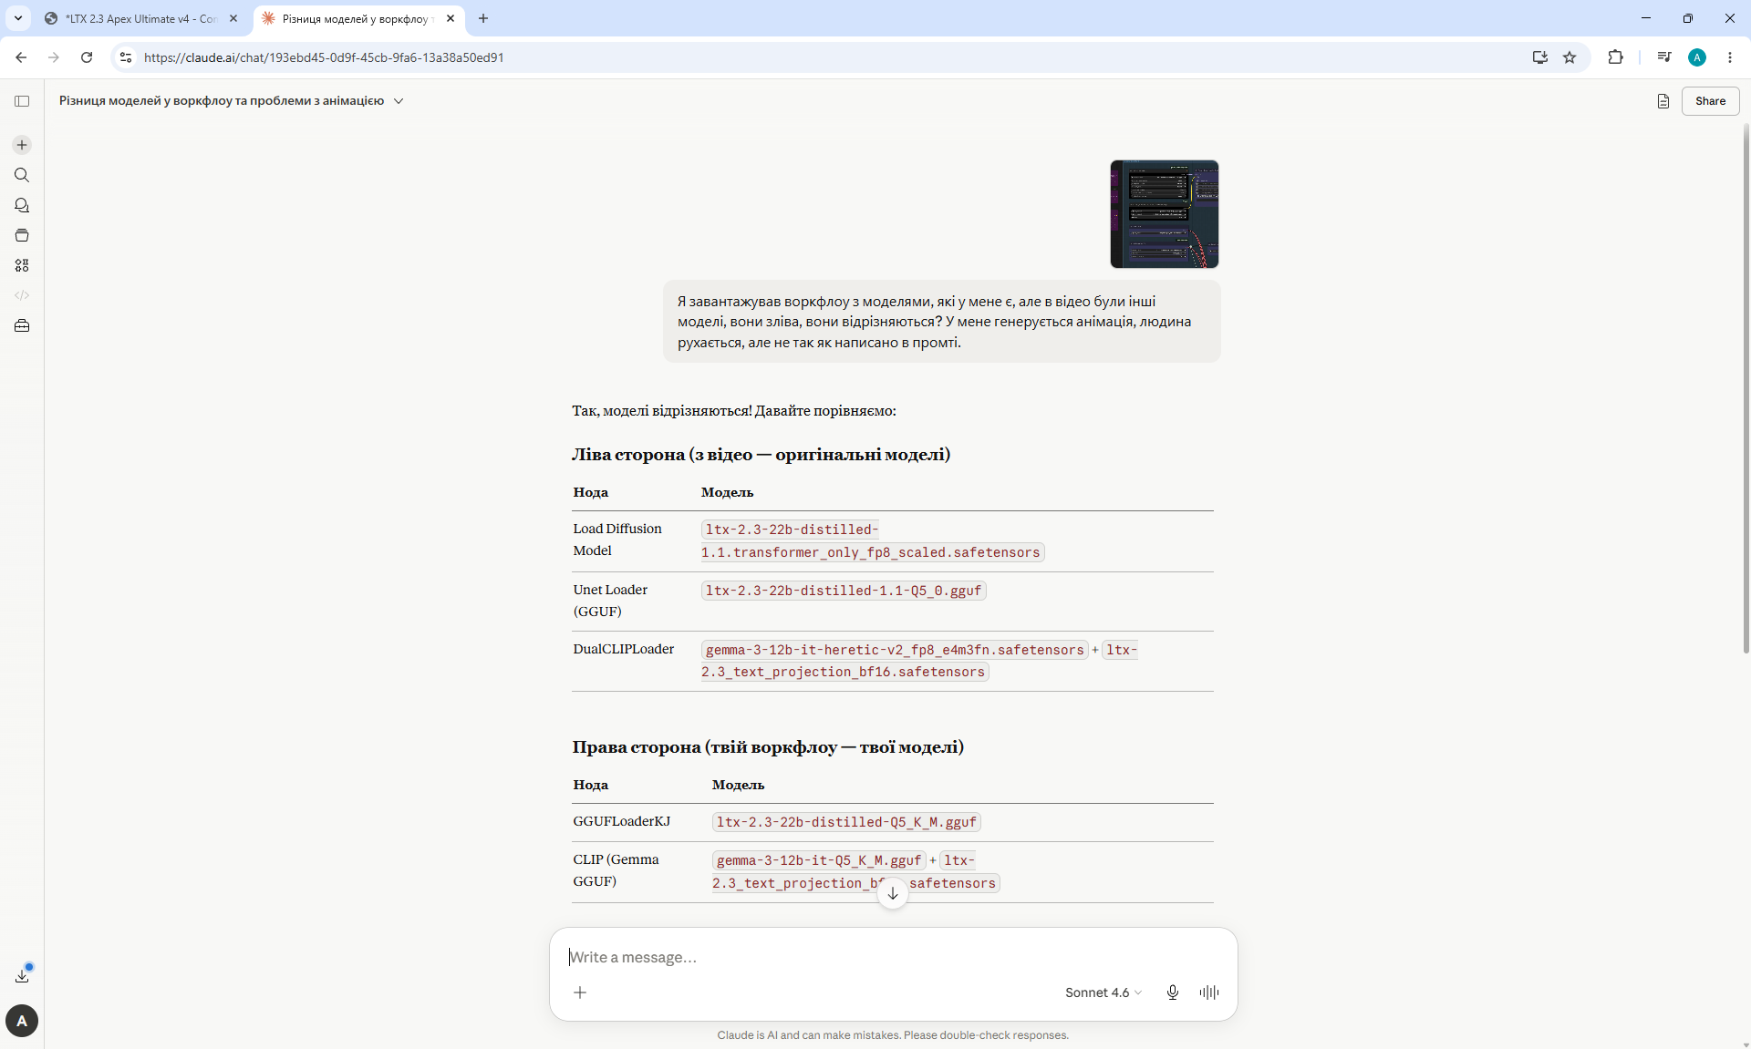The height and width of the screenshot is (1049, 1751).
Task: Start voice mode with the waveform icon
Action: (1209, 992)
